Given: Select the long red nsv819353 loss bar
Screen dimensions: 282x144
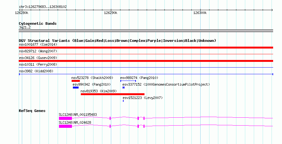Looking at the screenshot, I should pos(112,94).
